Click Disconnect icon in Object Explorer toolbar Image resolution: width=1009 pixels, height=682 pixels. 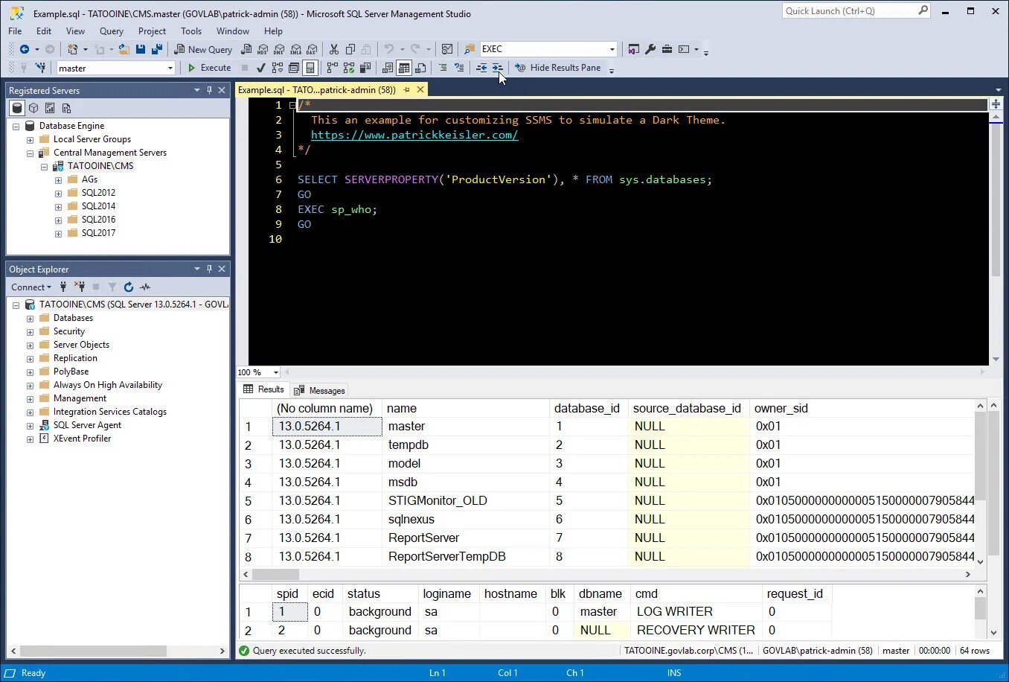coord(80,287)
